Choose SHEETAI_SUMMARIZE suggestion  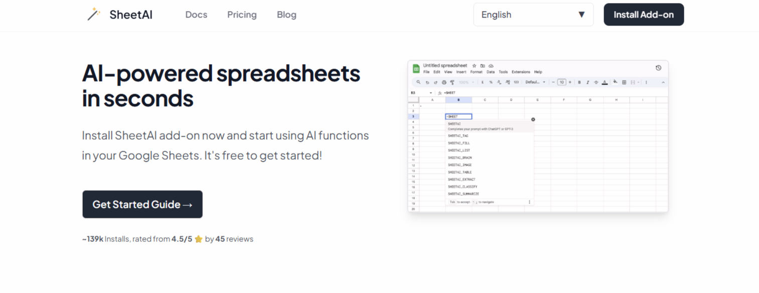tap(463, 194)
